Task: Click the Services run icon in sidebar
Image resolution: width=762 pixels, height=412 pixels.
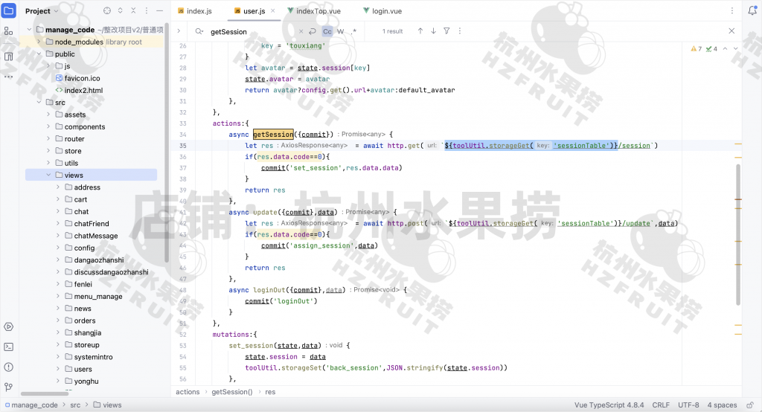Action: click(x=8, y=326)
